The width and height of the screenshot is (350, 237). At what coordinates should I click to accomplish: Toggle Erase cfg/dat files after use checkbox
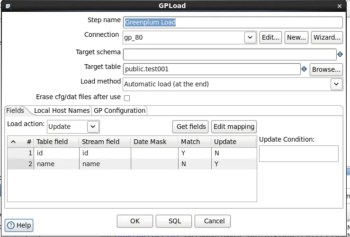(127, 98)
